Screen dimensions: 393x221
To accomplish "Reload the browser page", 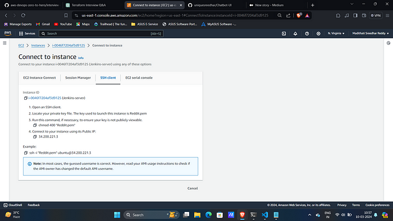I will [23, 16].
